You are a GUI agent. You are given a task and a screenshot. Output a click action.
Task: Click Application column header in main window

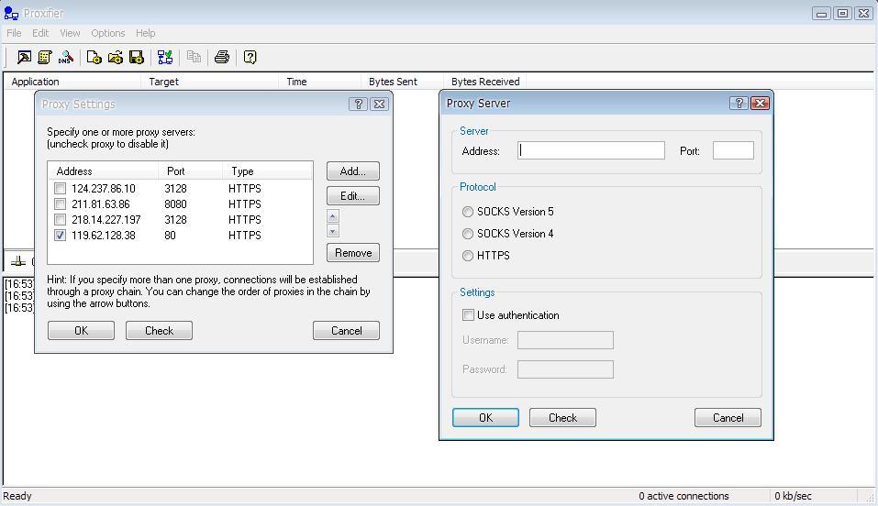click(x=72, y=82)
